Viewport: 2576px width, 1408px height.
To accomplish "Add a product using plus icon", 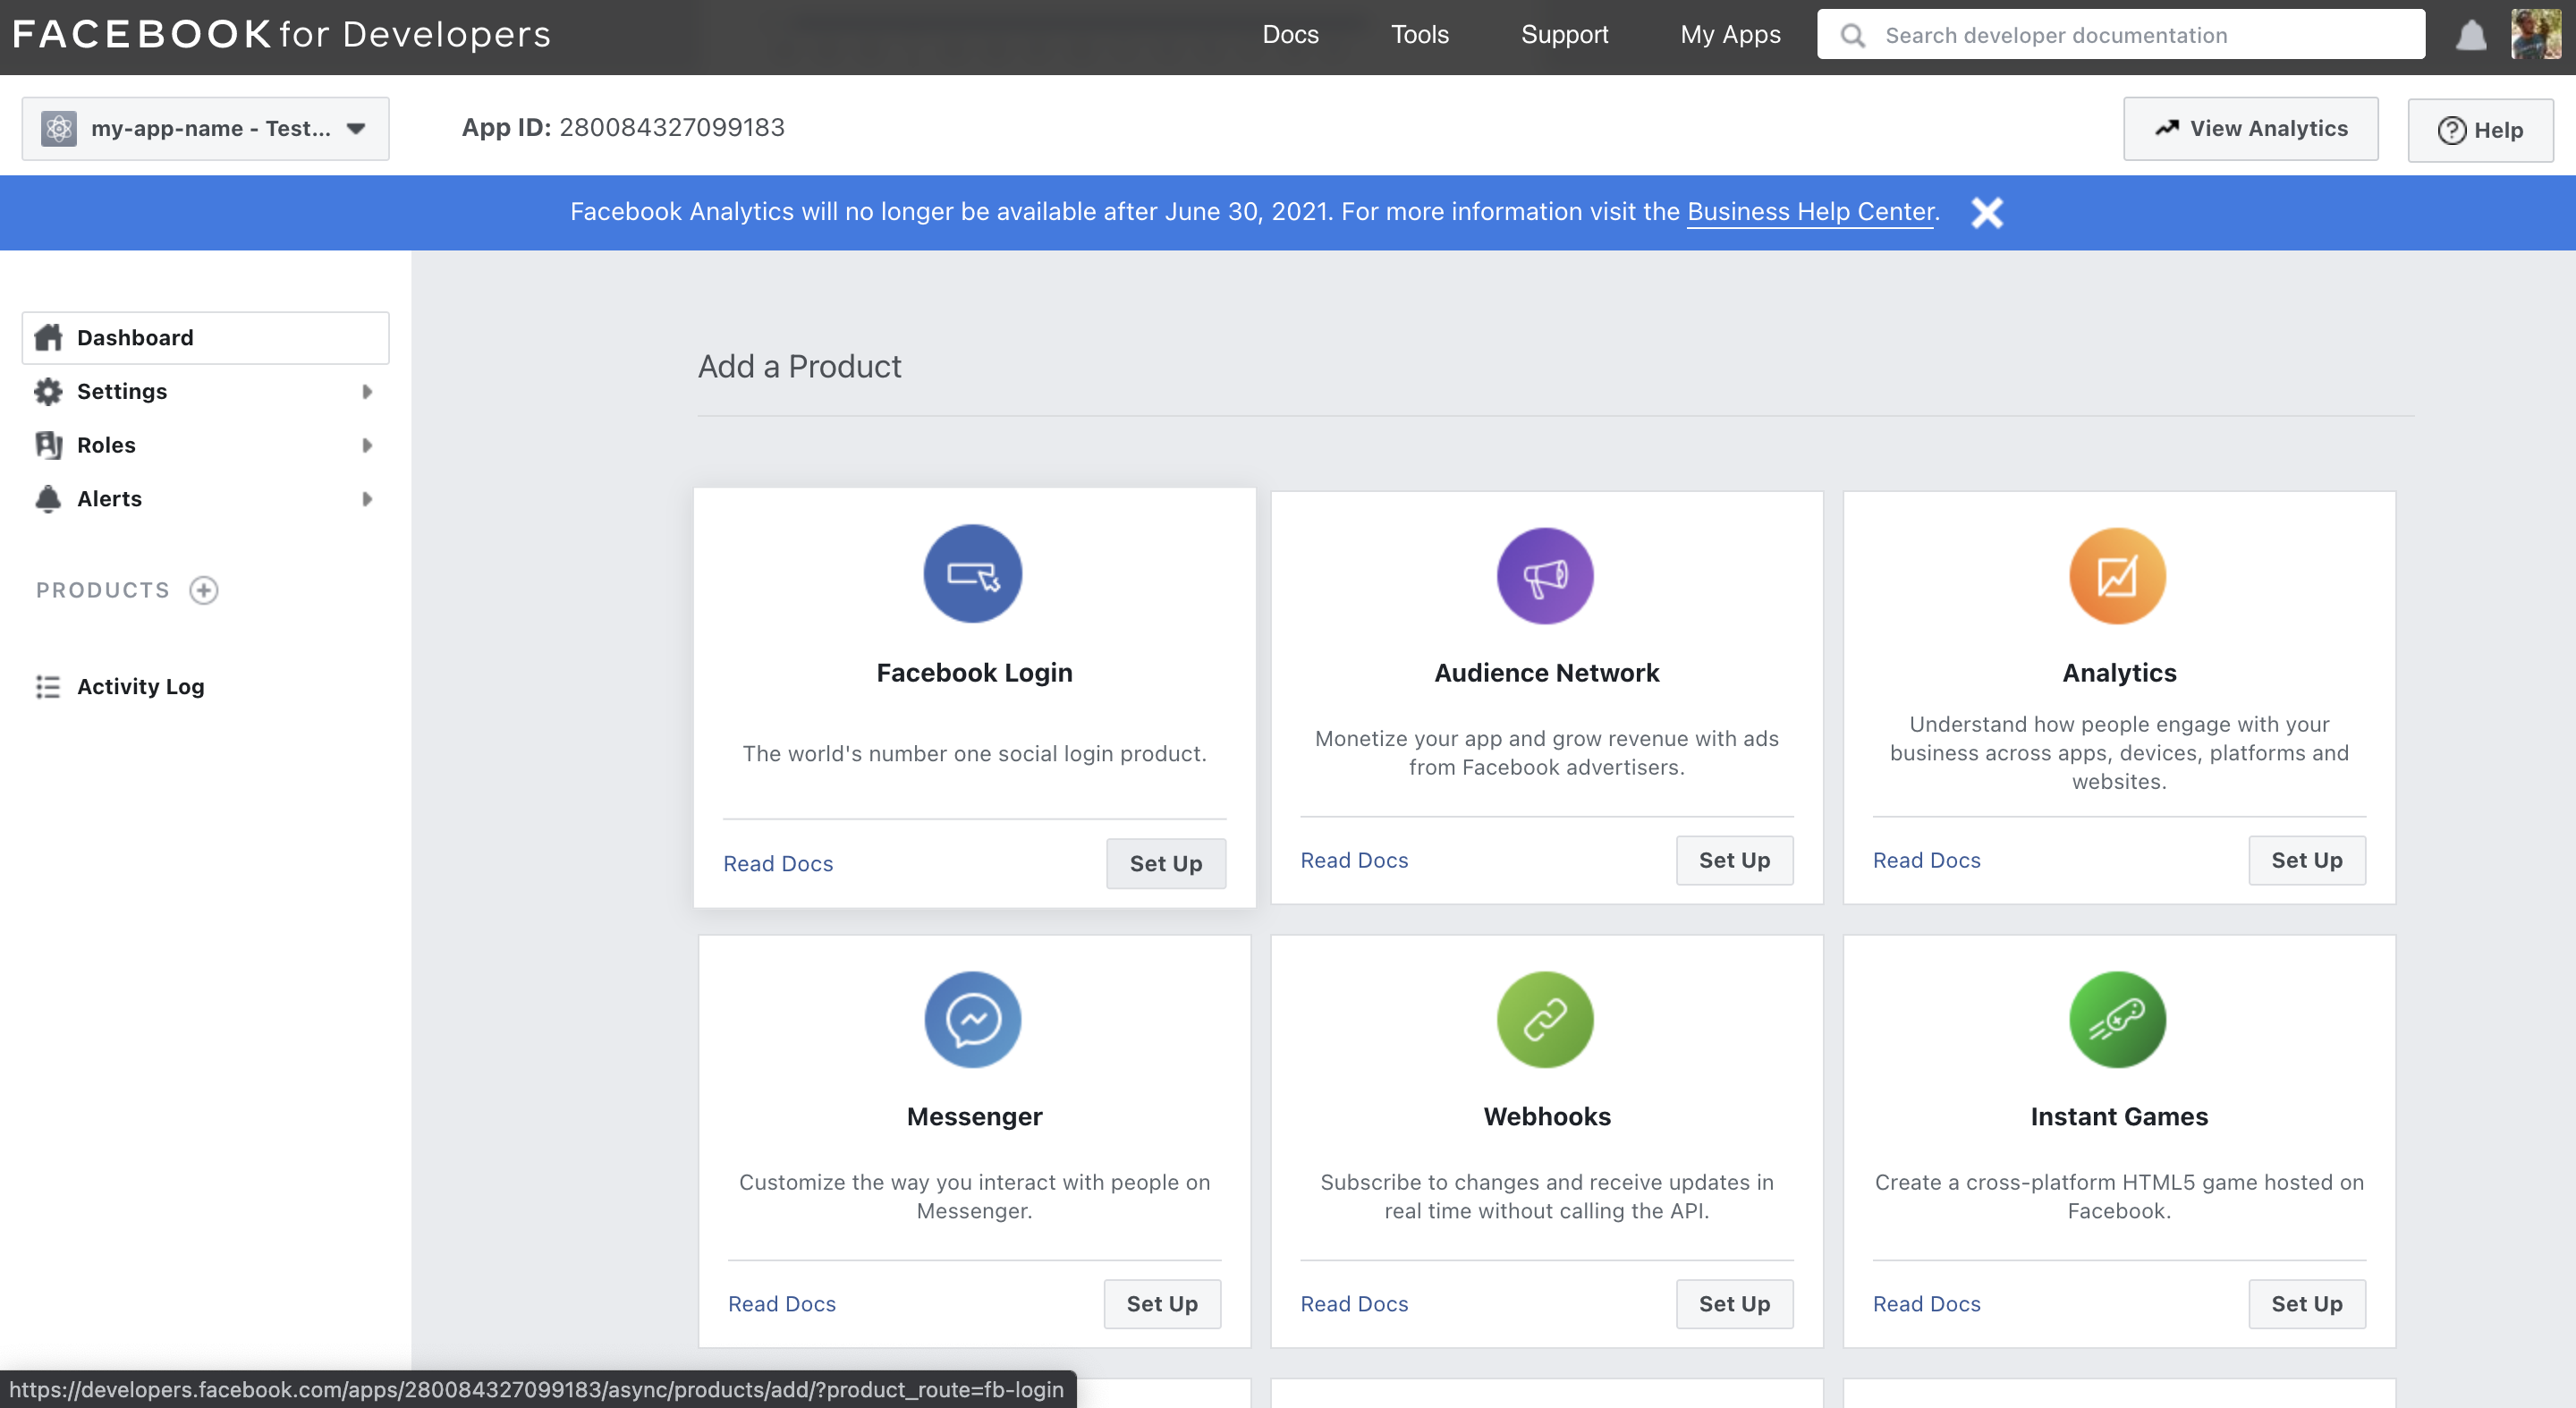I will [x=204, y=590].
